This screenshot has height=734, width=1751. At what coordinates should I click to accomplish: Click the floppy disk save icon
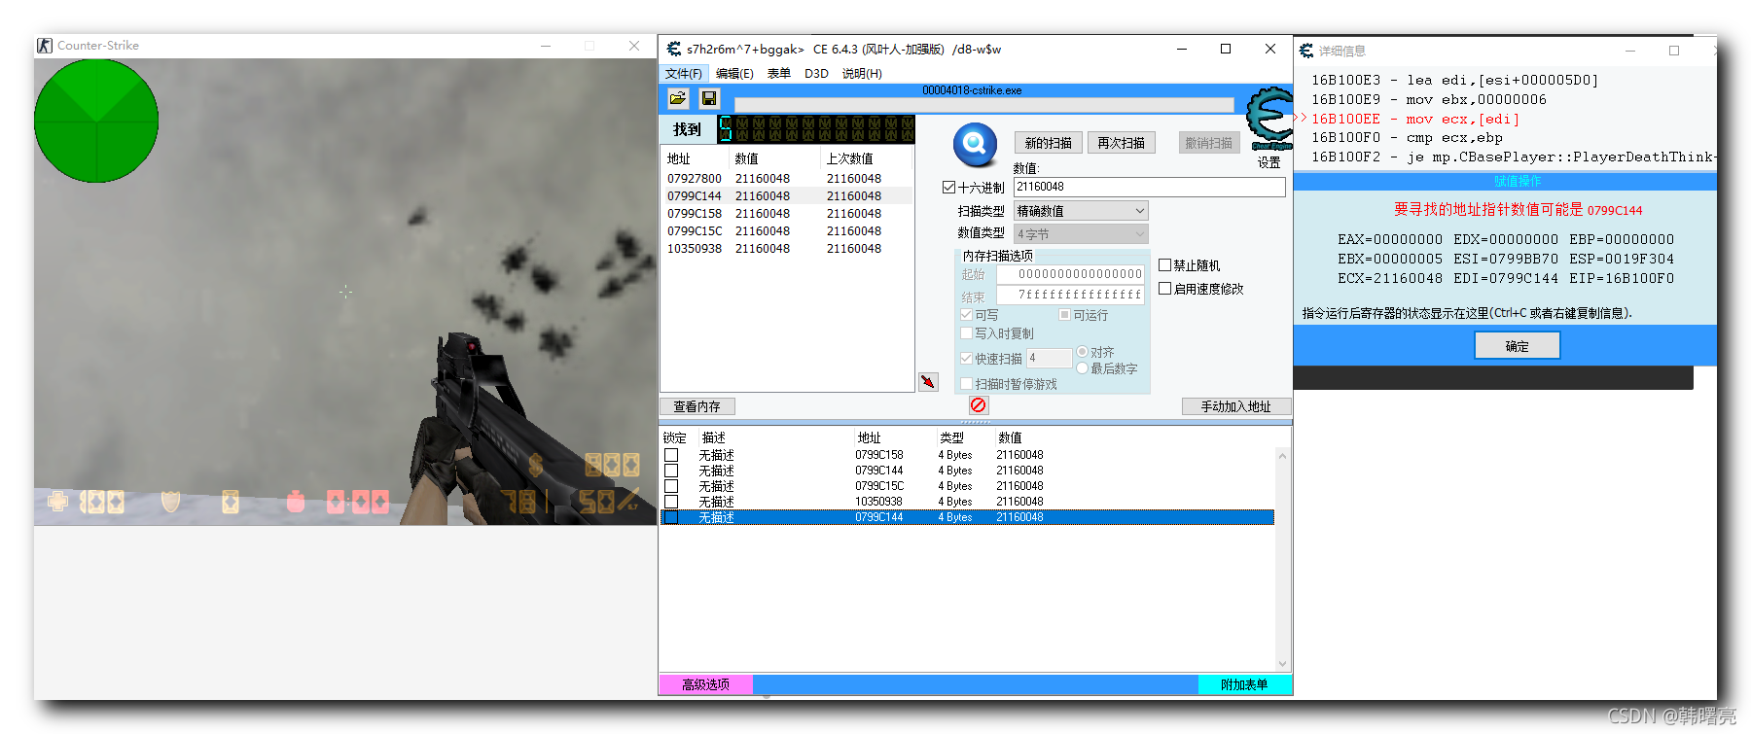tap(709, 98)
